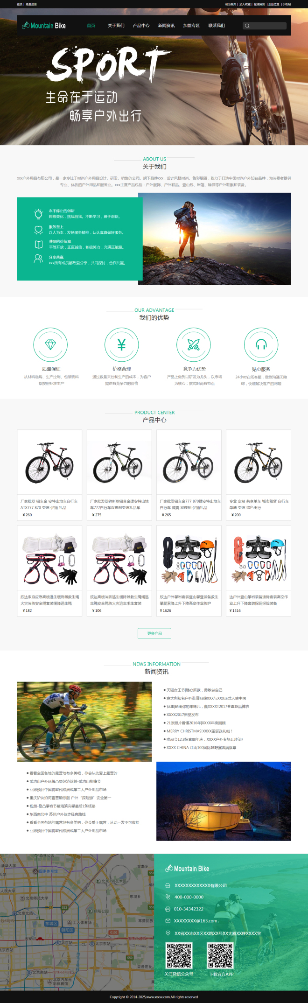Go to 联系我们 in the navbar

(217, 26)
